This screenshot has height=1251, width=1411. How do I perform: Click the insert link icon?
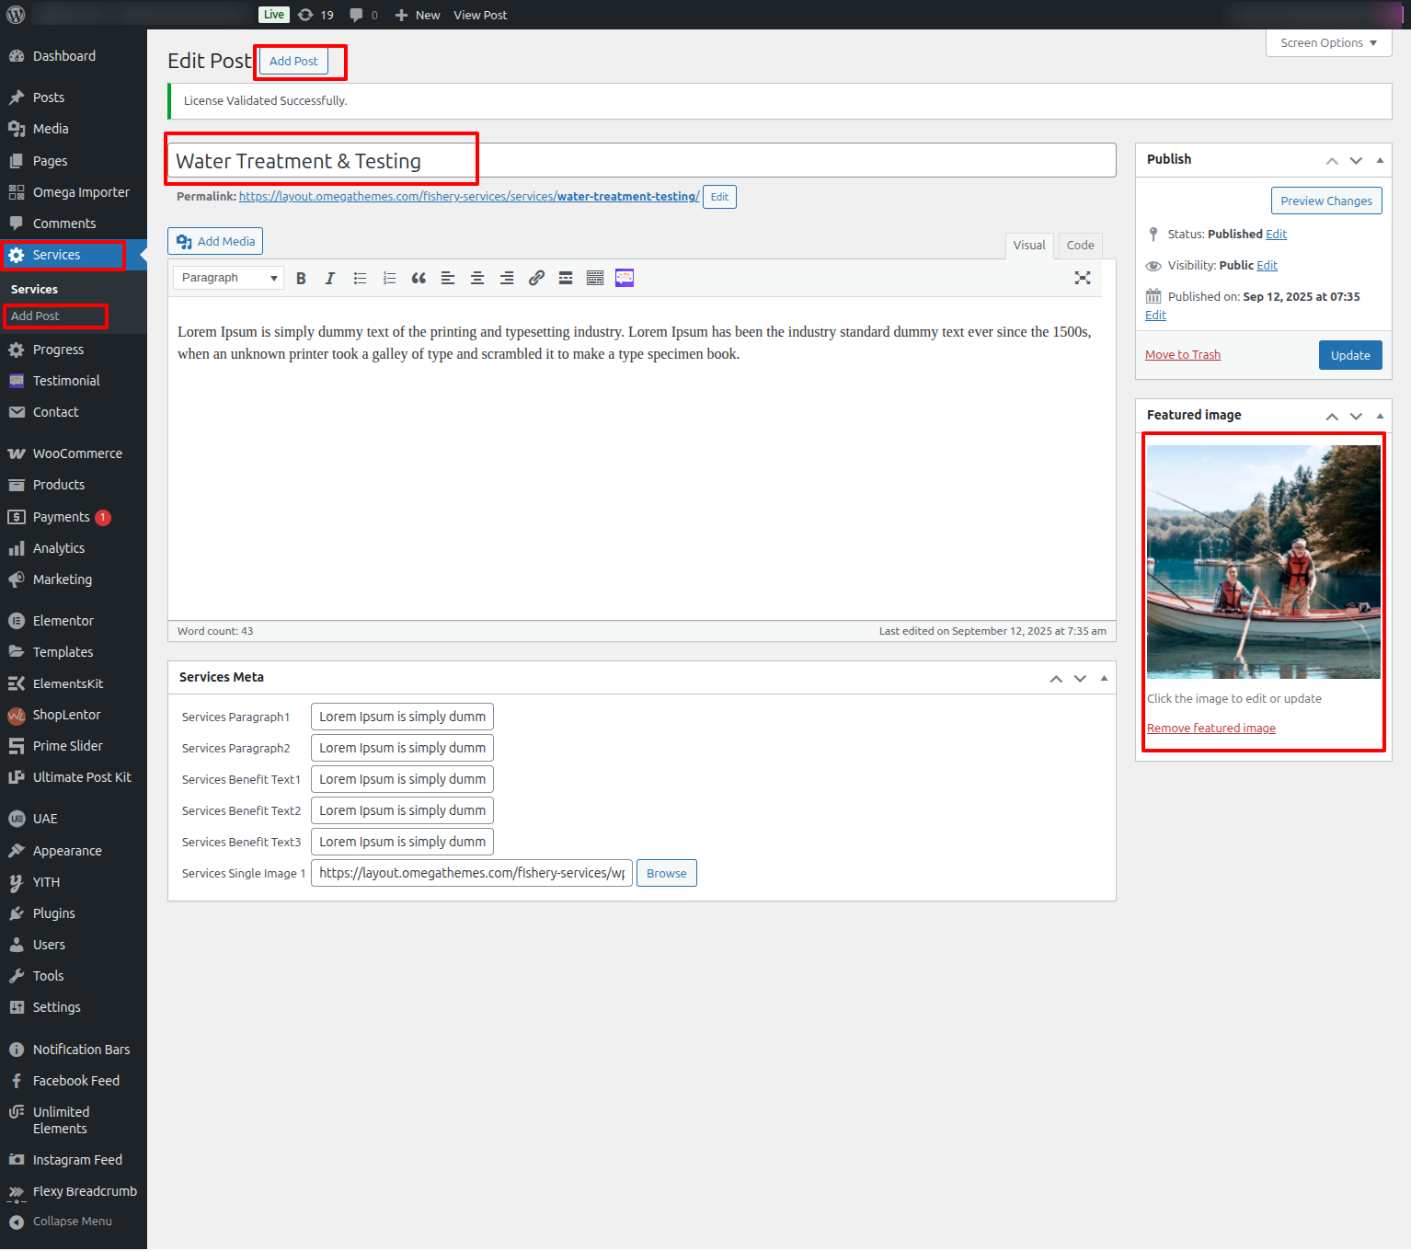[x=536, y=278]
